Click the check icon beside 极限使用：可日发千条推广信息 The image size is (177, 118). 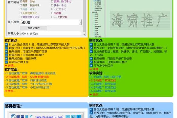click(6, 51)
